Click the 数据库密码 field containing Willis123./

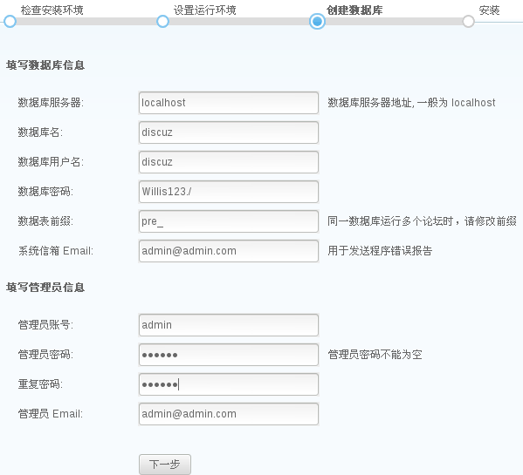(229, 192)
